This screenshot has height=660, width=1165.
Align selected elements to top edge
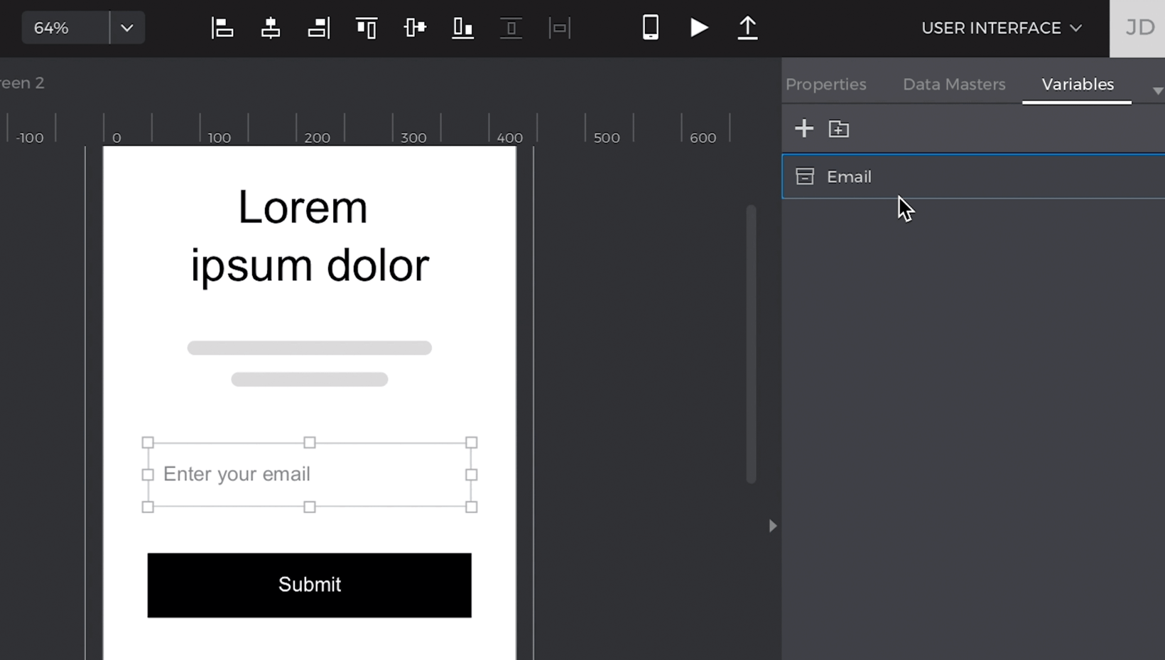coord(367,28)
